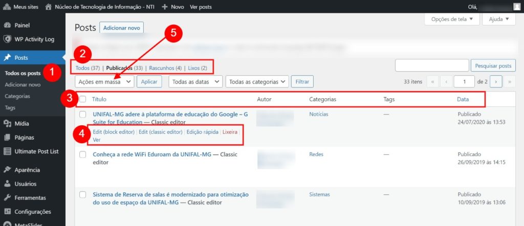Open Tags in the sidebar submenu
Viewport: 524px width, 226px height.
pos(10,108)
